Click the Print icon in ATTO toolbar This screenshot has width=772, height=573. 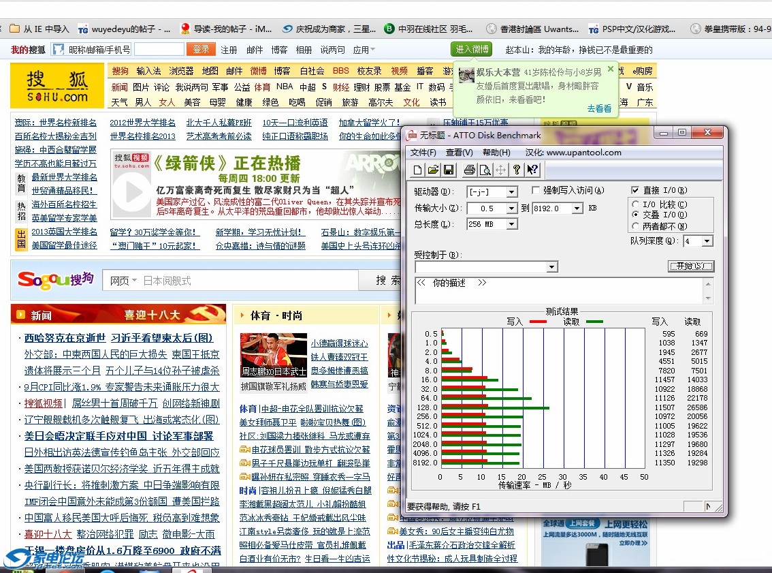point(469,170)
